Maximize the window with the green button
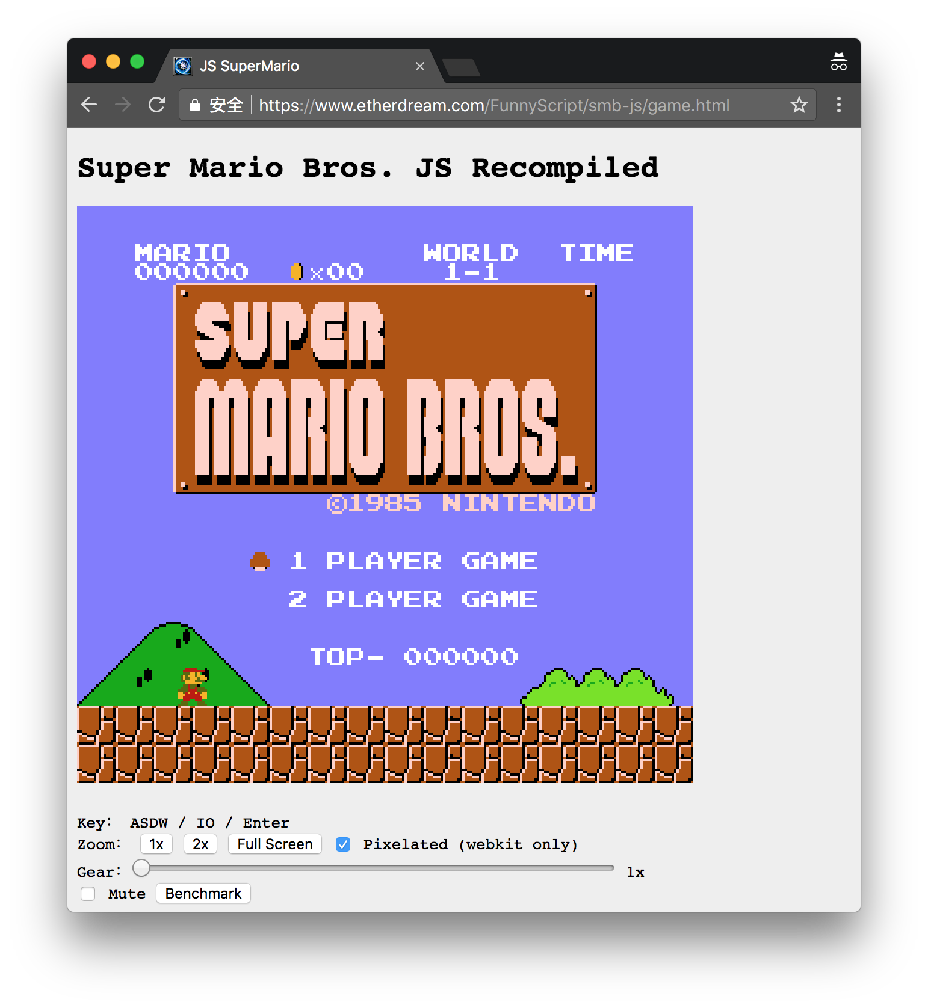Screen dimensions: 928x1008 [x=137, y=61]
